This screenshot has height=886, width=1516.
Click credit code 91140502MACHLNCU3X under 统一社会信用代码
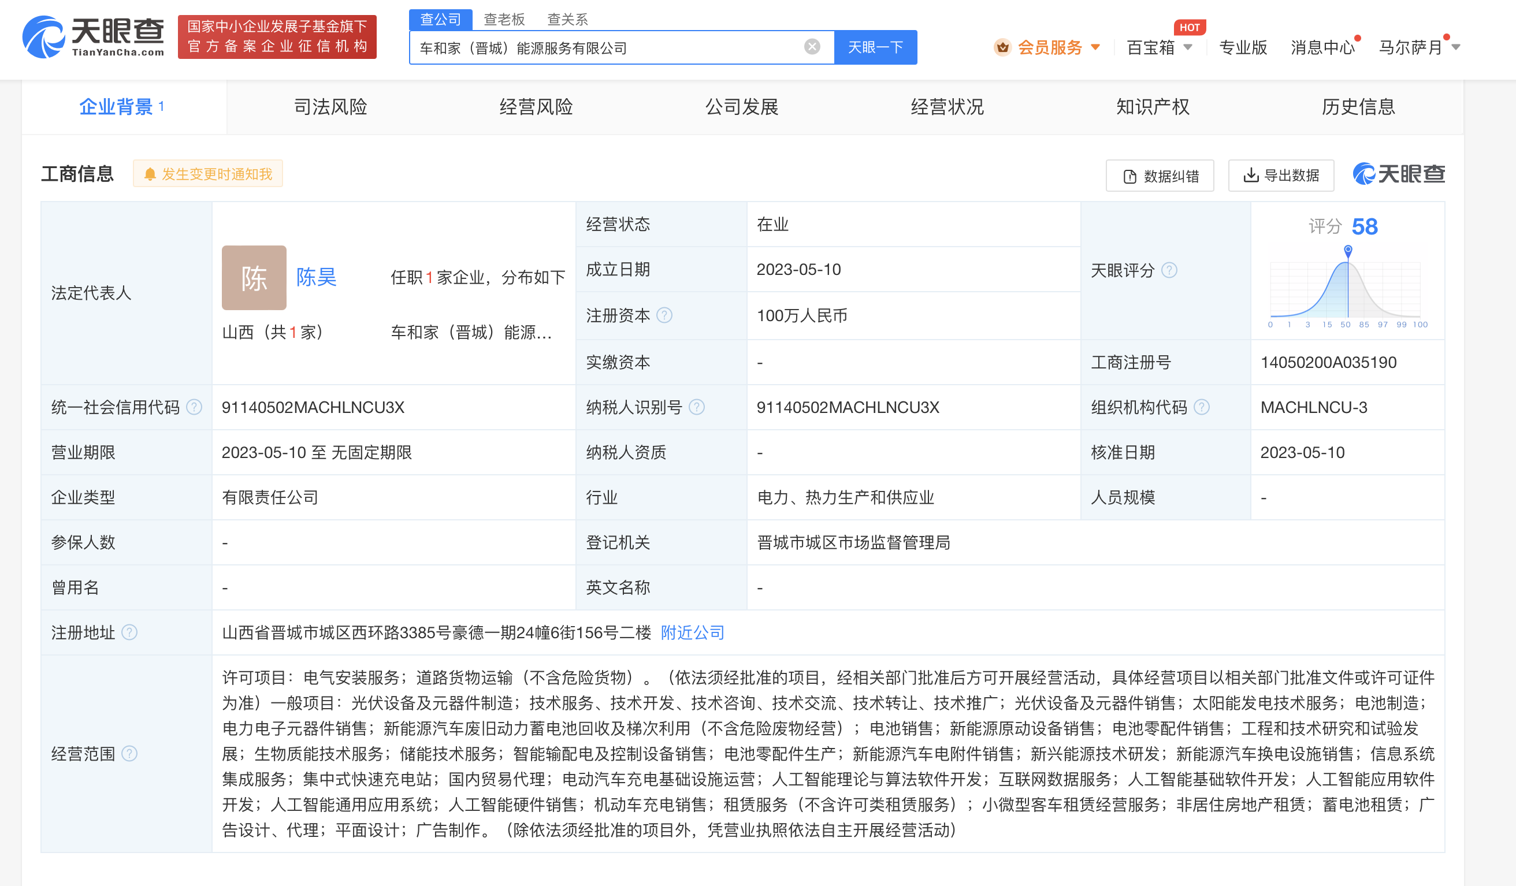[x=313, y=407]
